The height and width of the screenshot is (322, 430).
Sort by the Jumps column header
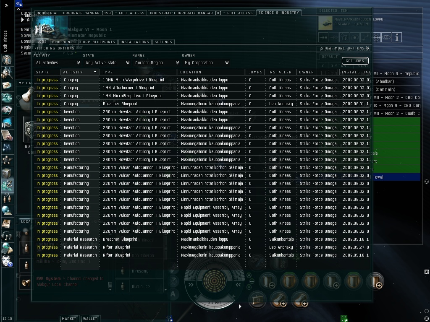tap(255, 72)
